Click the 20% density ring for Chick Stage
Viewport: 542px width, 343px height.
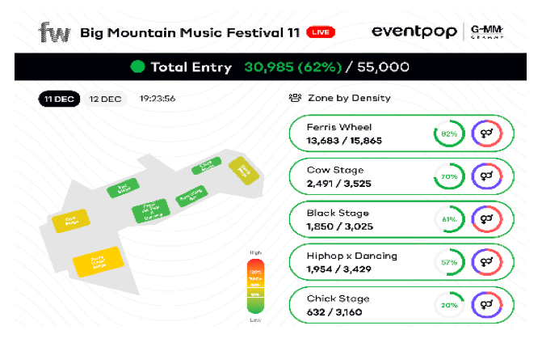click(x=449, y=305)
